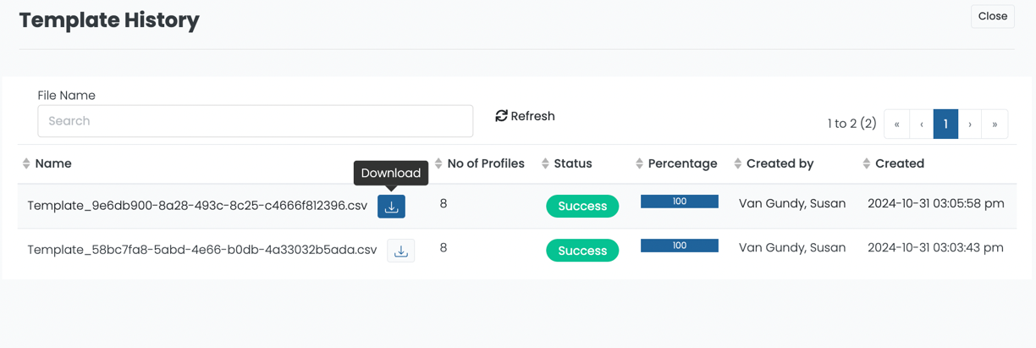Download the Template_9e6db900 CSV file
1036x348 pixels.
391,207
